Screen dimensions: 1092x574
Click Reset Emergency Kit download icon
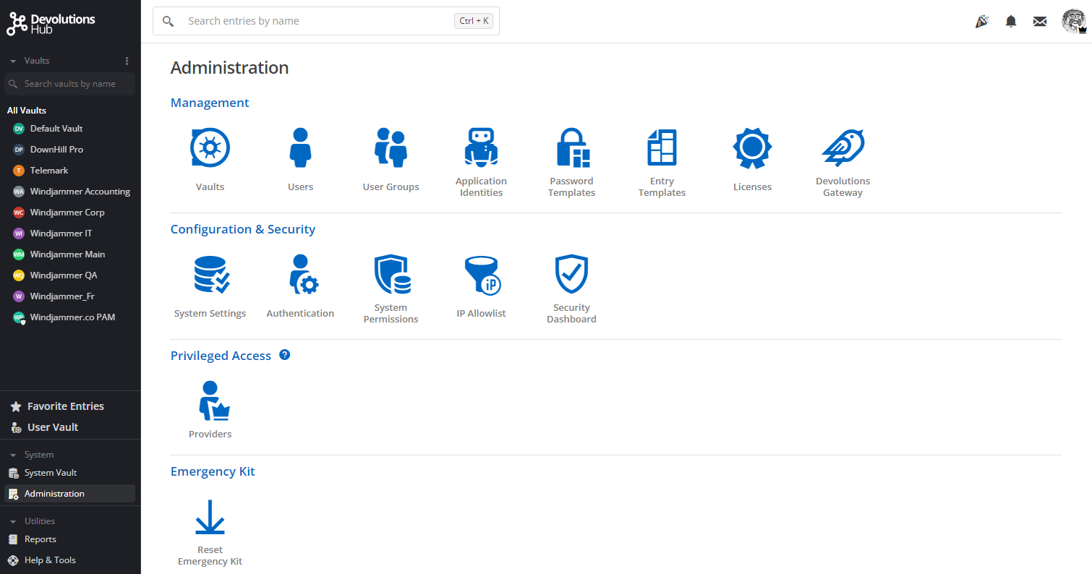[210, 518]
